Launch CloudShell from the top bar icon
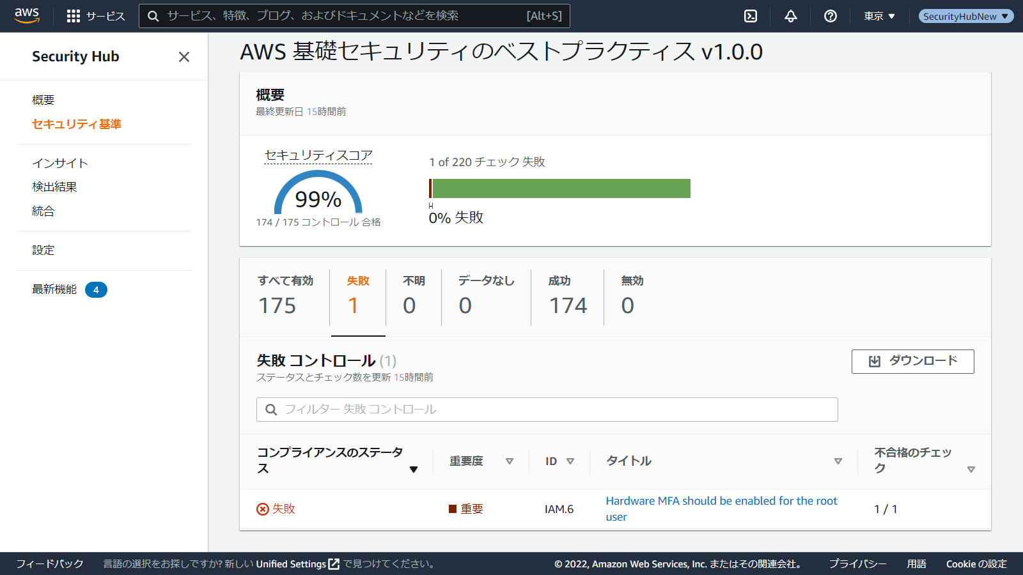Viewport: 1023px width, 575px height. (751, 16)
